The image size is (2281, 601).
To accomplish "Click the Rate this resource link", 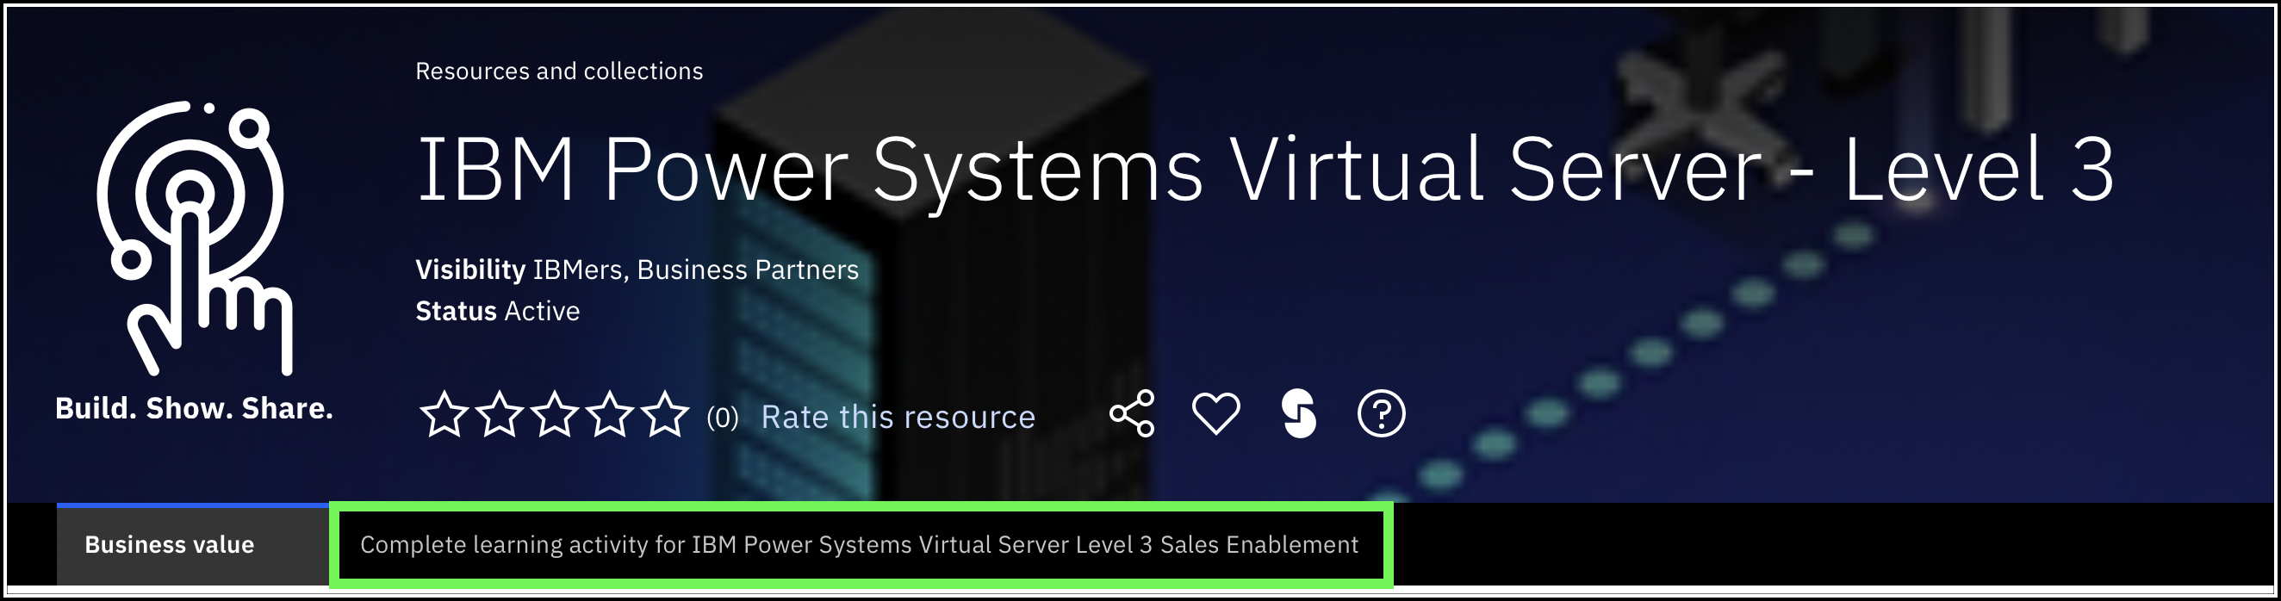I will point(898,417).
